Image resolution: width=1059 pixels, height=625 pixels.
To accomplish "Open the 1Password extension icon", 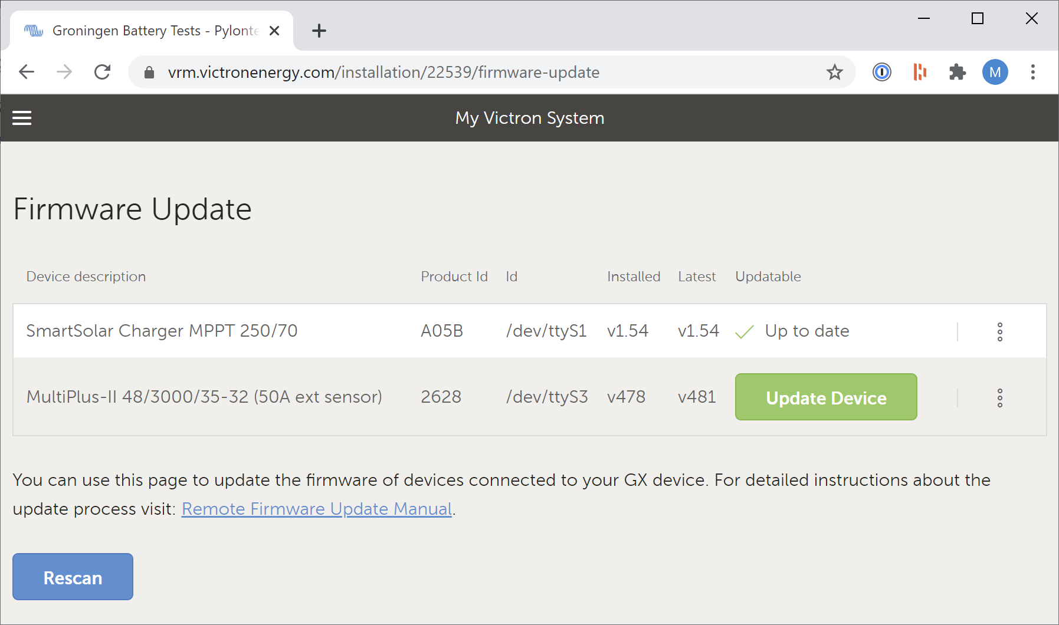I will 881,72.
